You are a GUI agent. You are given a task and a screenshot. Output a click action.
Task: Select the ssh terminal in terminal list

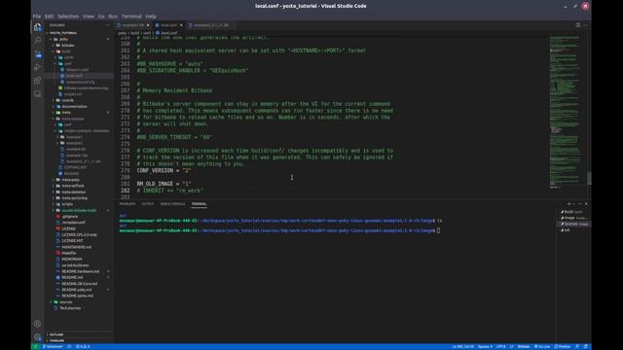pyautogui.click(x=572, y=230)
